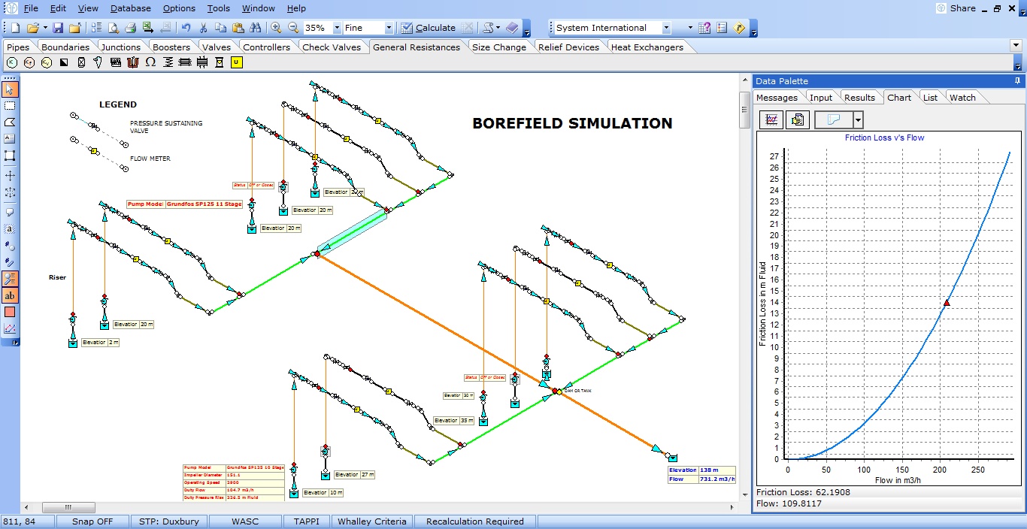Viewport: 1027px width, 529px height.
Task: Open the System International units dropdown
Action: [x=665, y=28]
